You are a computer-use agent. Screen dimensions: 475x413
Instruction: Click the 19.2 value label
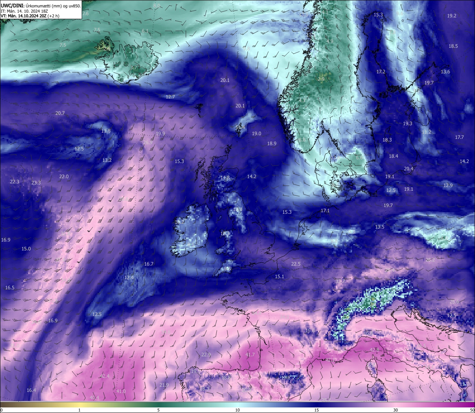(452, 16)
